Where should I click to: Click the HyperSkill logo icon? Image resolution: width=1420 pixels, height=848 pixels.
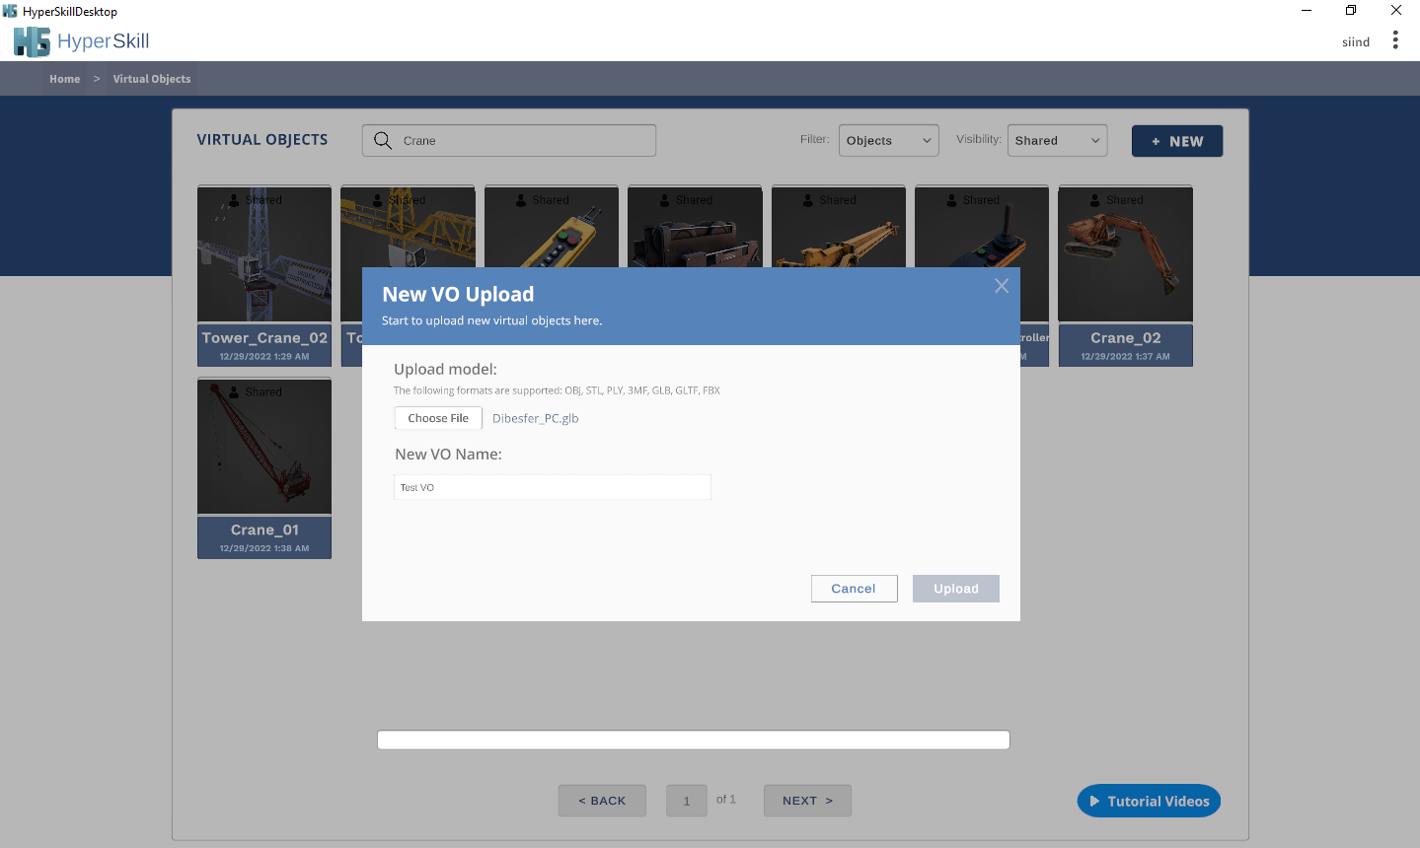point(32,41)
